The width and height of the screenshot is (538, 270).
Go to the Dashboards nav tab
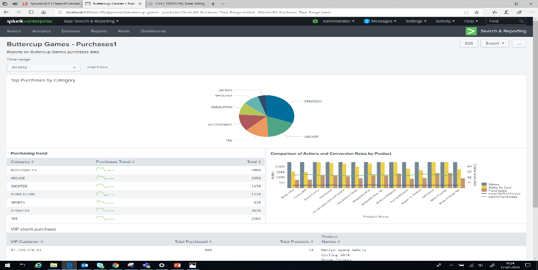tap(153, 31)
